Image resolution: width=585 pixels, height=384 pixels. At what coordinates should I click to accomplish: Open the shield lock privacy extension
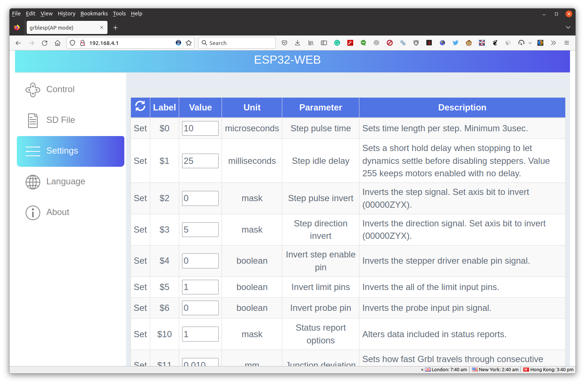click(416, 43)
